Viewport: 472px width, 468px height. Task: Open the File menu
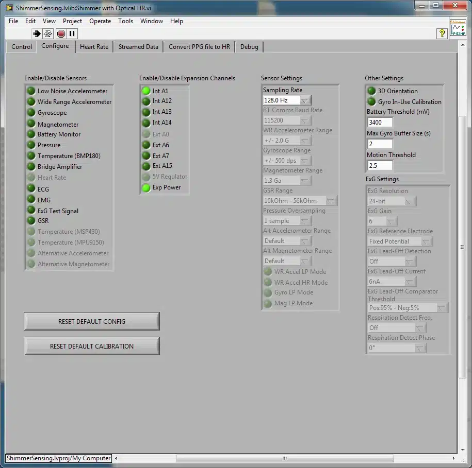point(13,21)
